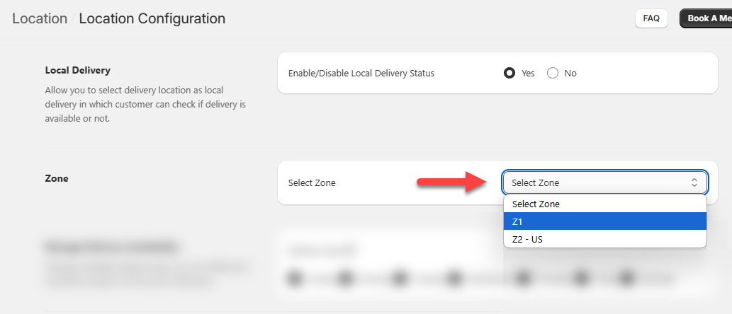Select the placeholder "Select Zone" list option
Screen dimensions: 732x314
tap(604, 204)
